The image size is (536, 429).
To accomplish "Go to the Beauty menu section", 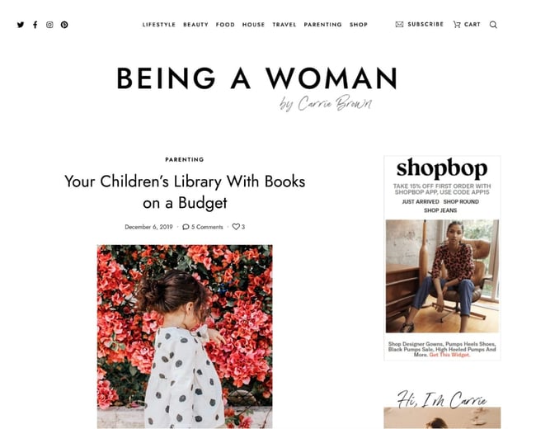I will coord(195,25).
